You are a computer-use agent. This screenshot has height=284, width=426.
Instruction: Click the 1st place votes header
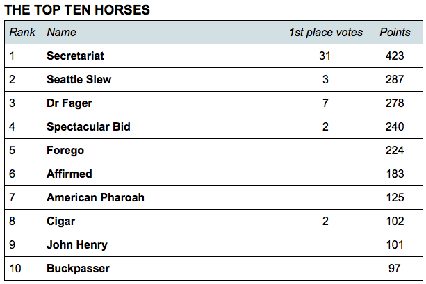(x=326, y=33)
